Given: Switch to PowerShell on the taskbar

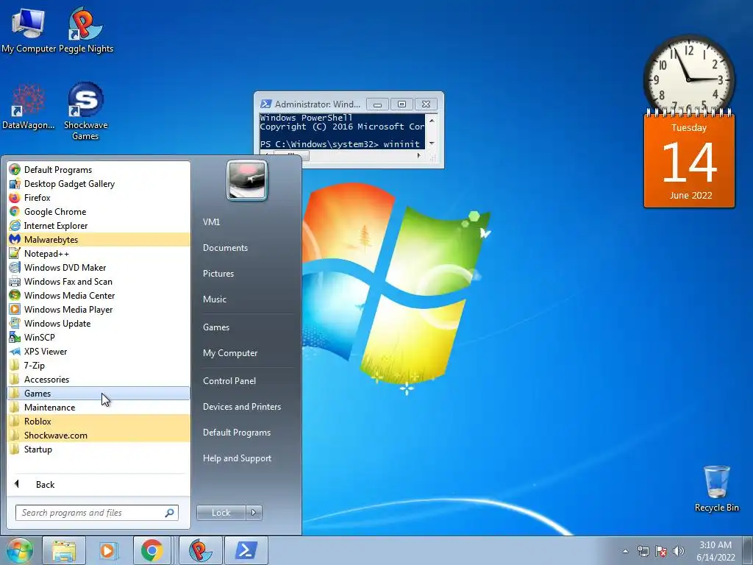Looking at the screenshot, I should (246, 550).
